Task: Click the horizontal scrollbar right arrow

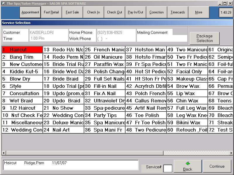Action: (231, 153)
